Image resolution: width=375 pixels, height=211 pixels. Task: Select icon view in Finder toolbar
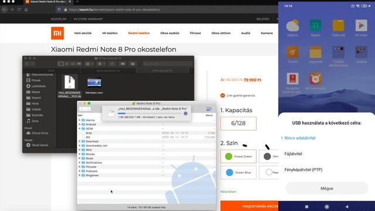61,64
